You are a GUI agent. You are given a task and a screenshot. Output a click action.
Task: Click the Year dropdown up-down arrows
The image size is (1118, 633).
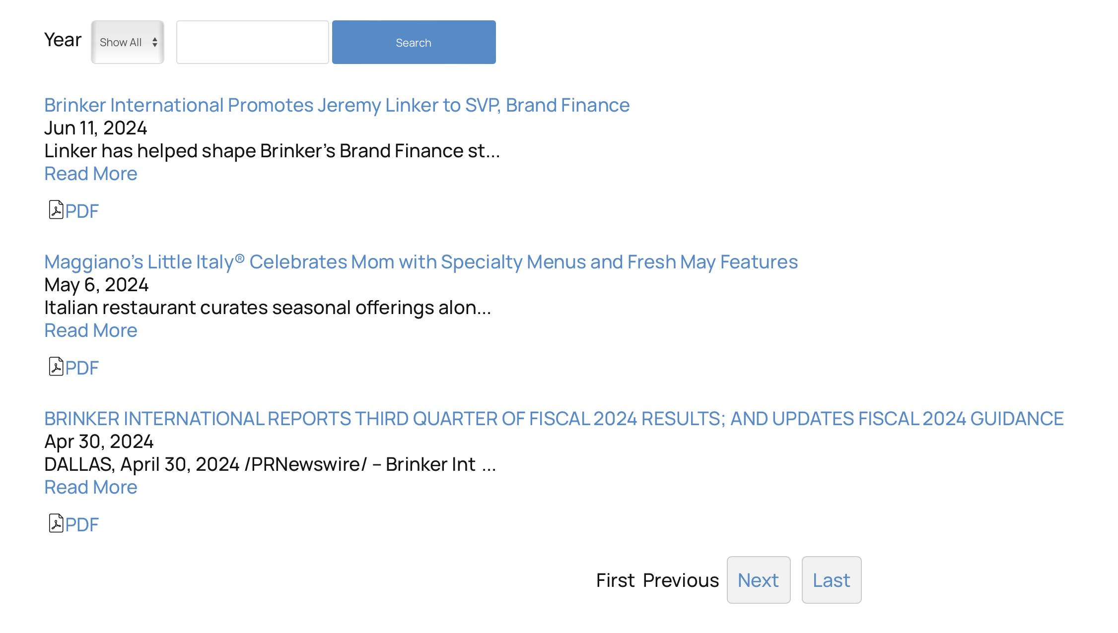155,42
